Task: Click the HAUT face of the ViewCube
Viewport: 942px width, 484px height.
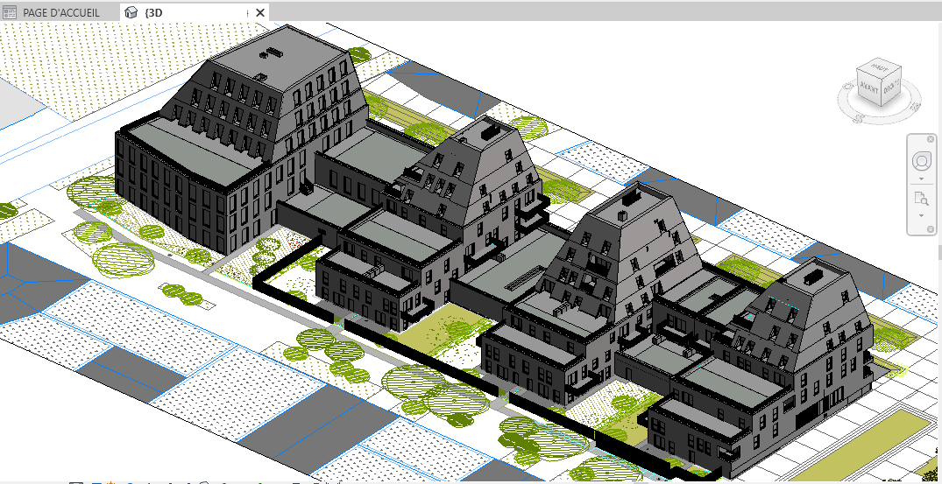Action: [x=878, y=68]
